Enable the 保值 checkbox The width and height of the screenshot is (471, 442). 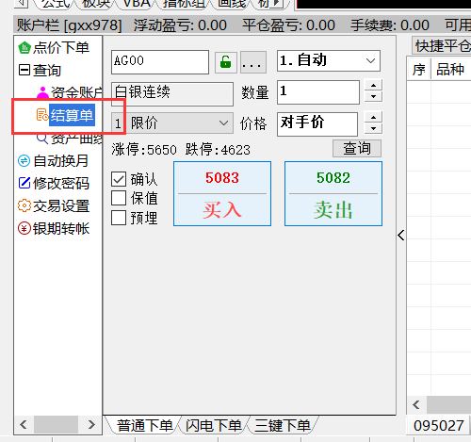[119, 198]
